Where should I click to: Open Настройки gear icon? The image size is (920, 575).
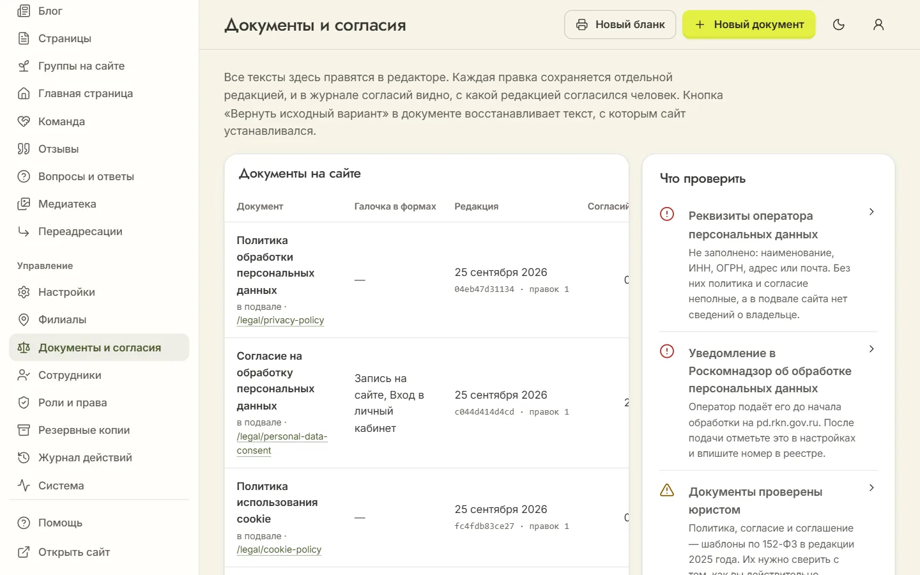click(24, 292)
